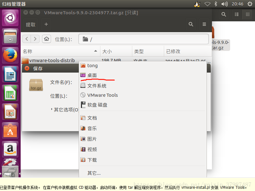
Task: Select 下载 in the location dropdown
Action: pos(143,160)
